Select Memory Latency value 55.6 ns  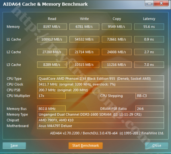click(149, 27)
